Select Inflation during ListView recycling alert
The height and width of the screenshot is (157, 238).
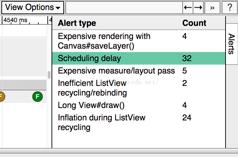tap(139, 122)
